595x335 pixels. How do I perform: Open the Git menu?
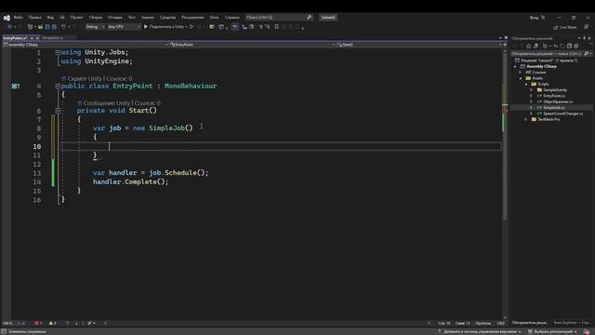62,18
